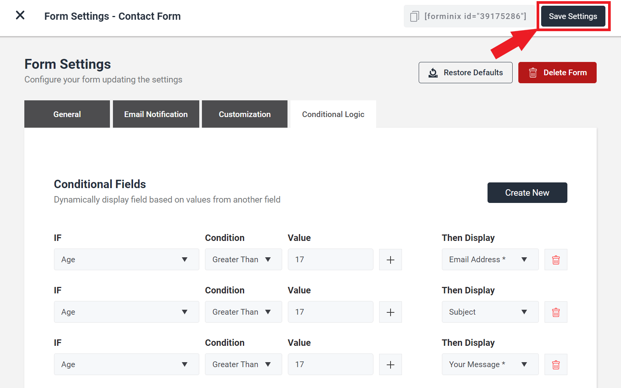Screen dimensions: 621x388
Task: Delete the Subject condition with its trash icon
Action: 556,312
